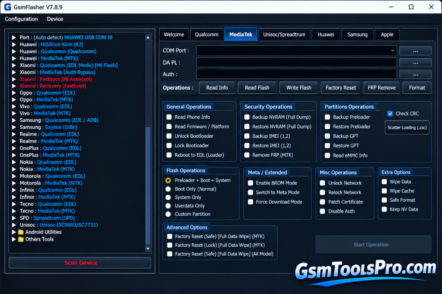Image resolution: width=442 pixels, height=294 pixels.
Task: Select System Only flash option
Action: click(168, 198)
